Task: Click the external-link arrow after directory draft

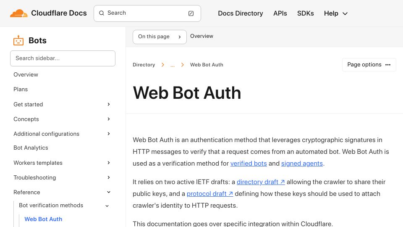Action: tap(282, 182)
